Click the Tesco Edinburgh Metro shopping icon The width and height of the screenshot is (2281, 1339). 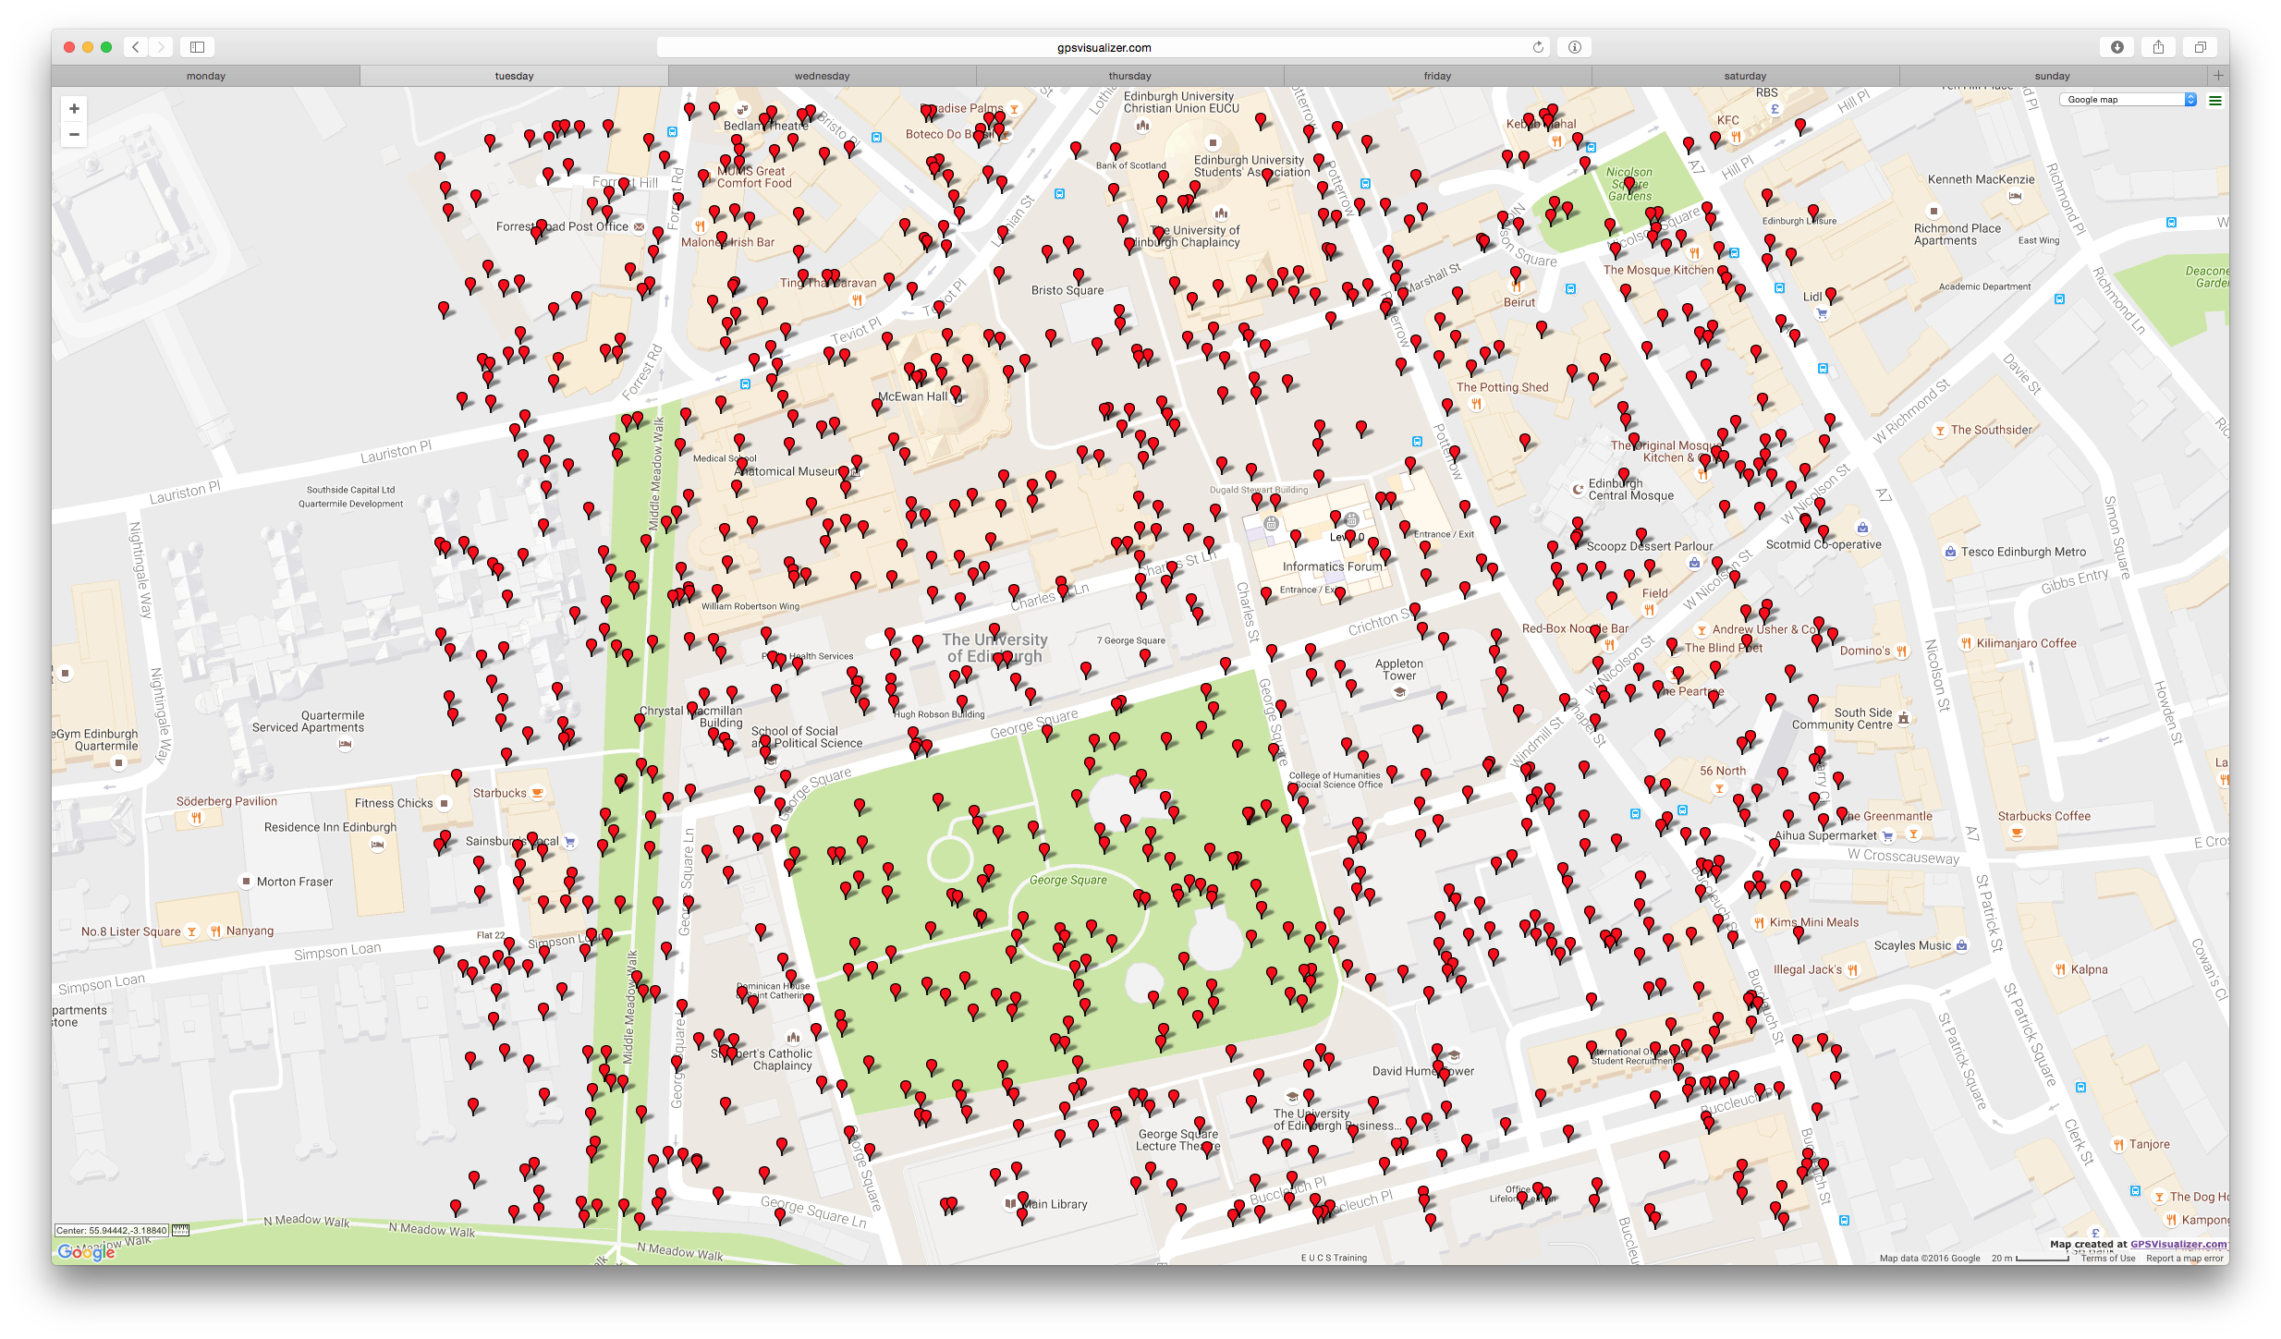click(1949, 552)
